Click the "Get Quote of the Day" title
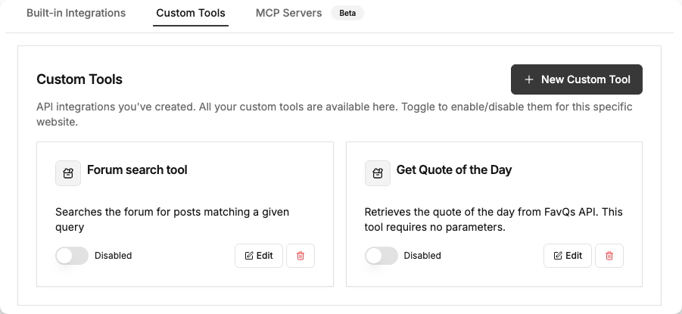This screenshot has height=314, width=682. (x=454, y=169)
